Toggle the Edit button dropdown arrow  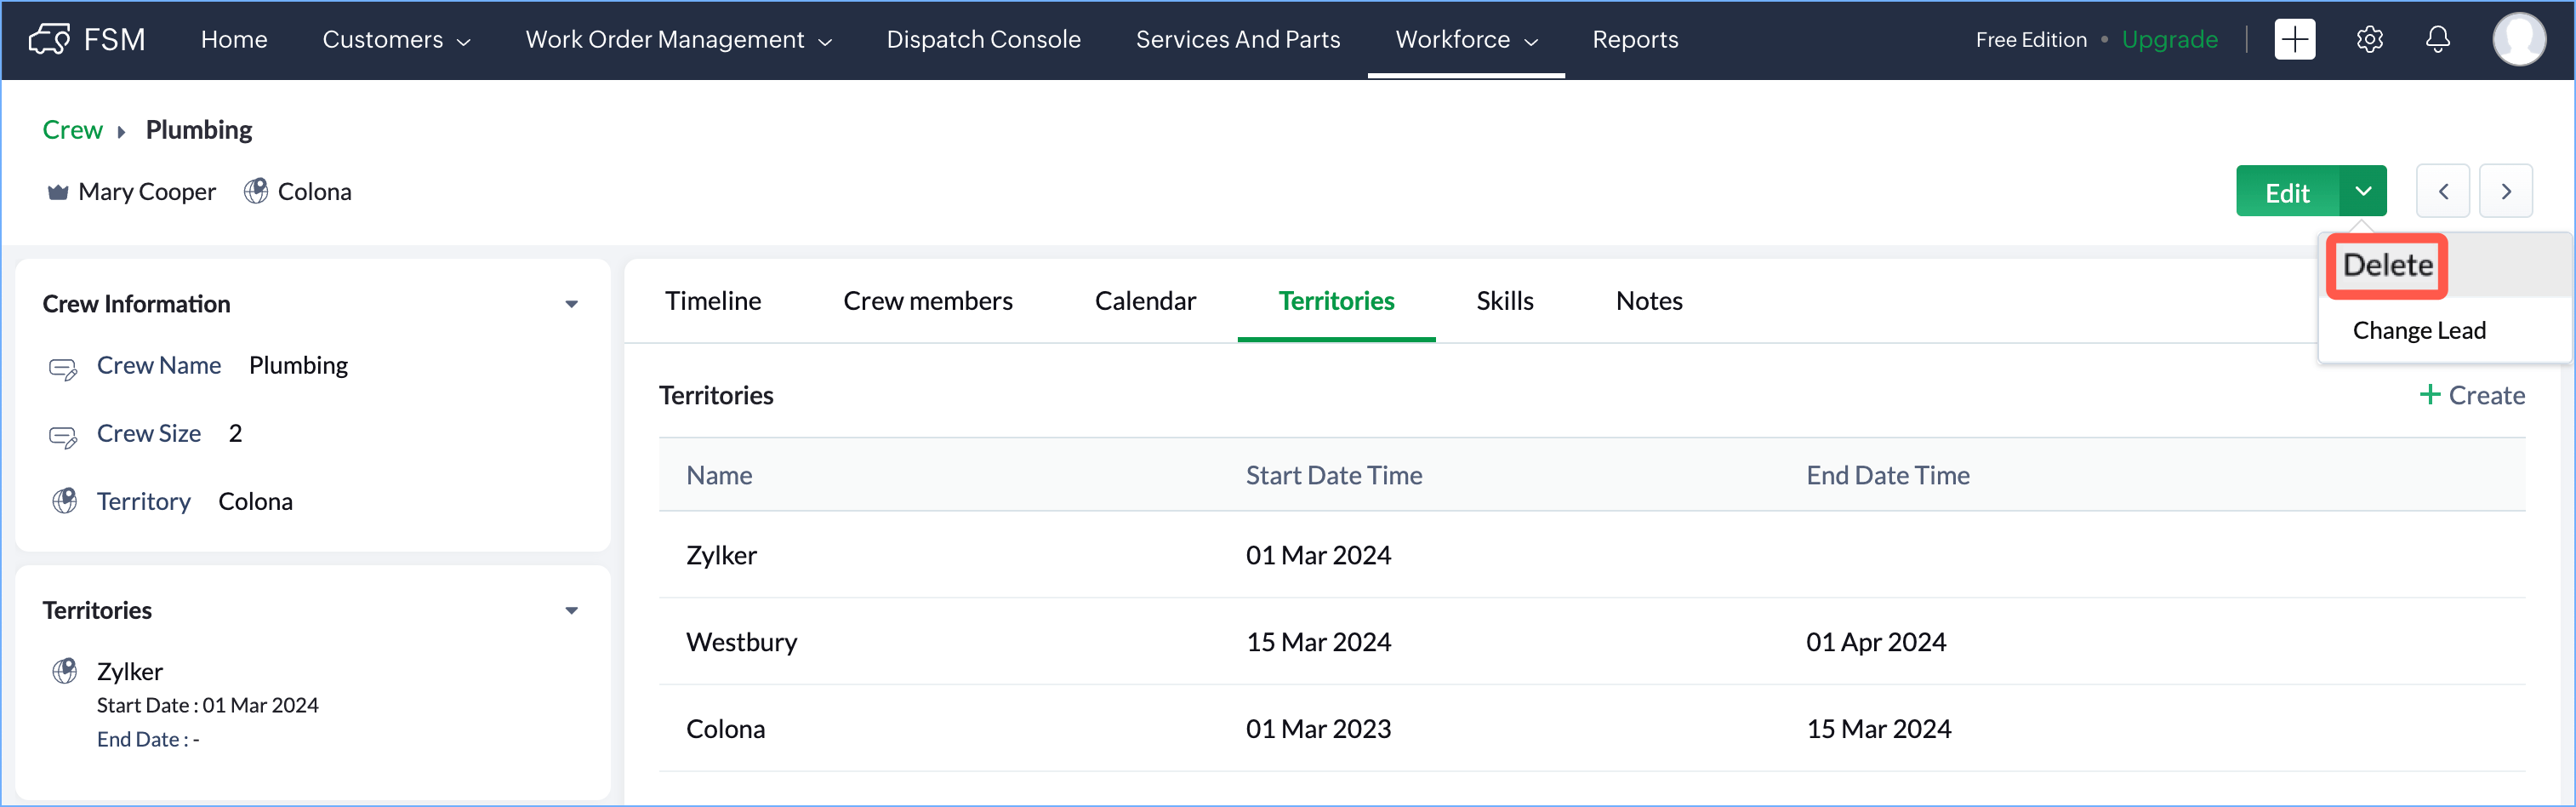click(2362, 192)
